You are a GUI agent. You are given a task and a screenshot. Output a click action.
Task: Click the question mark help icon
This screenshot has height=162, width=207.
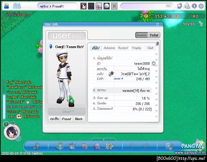pos(6,124)
